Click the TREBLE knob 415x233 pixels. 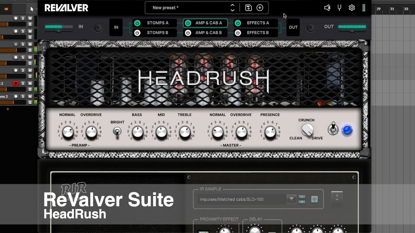point(184,132)
